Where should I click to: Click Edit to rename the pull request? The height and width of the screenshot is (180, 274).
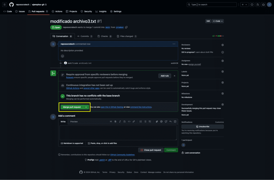(208, 21)
